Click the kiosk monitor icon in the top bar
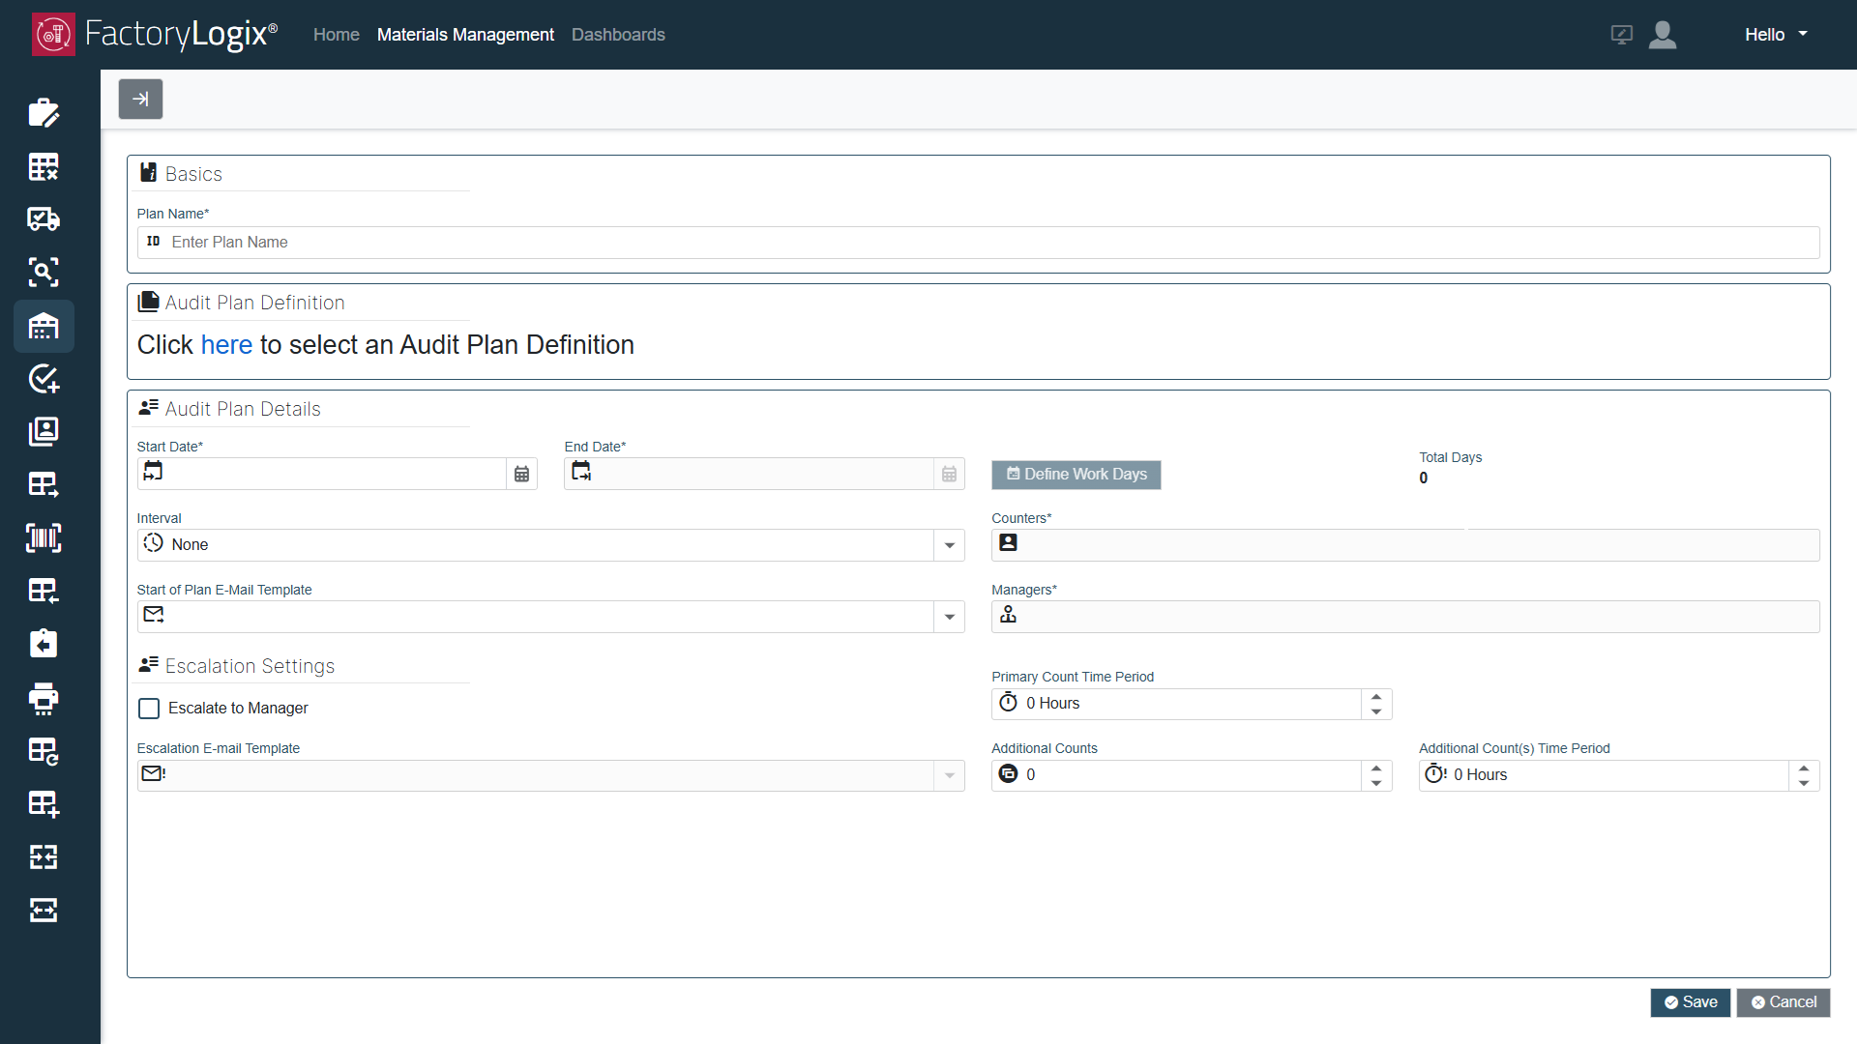This screenshot has height=1044, width=1857. (x=1621, y=35)
